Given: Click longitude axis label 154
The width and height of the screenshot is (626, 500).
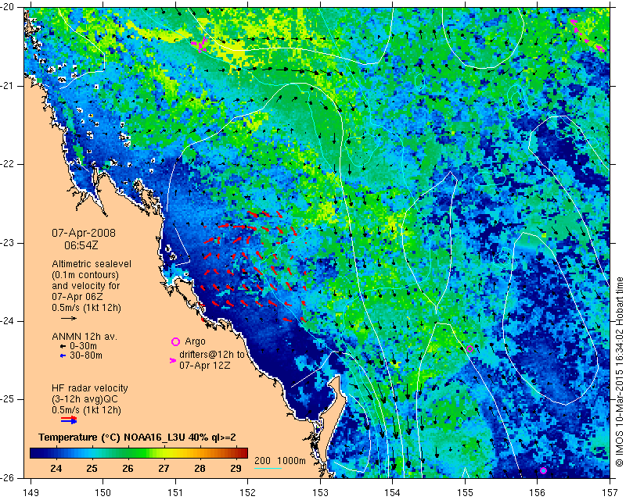Looking at the screenshot, I should point(393,493).
